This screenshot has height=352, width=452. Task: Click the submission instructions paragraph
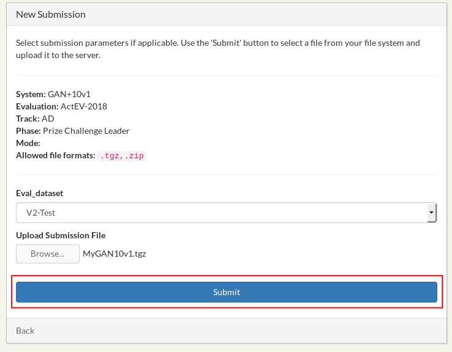[218, 49]
